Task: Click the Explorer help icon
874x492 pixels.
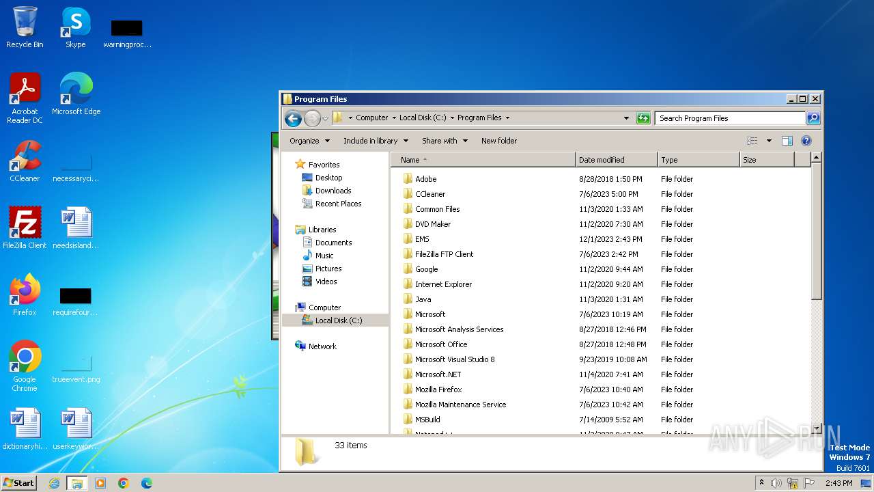Action: [x=806, y=141]
